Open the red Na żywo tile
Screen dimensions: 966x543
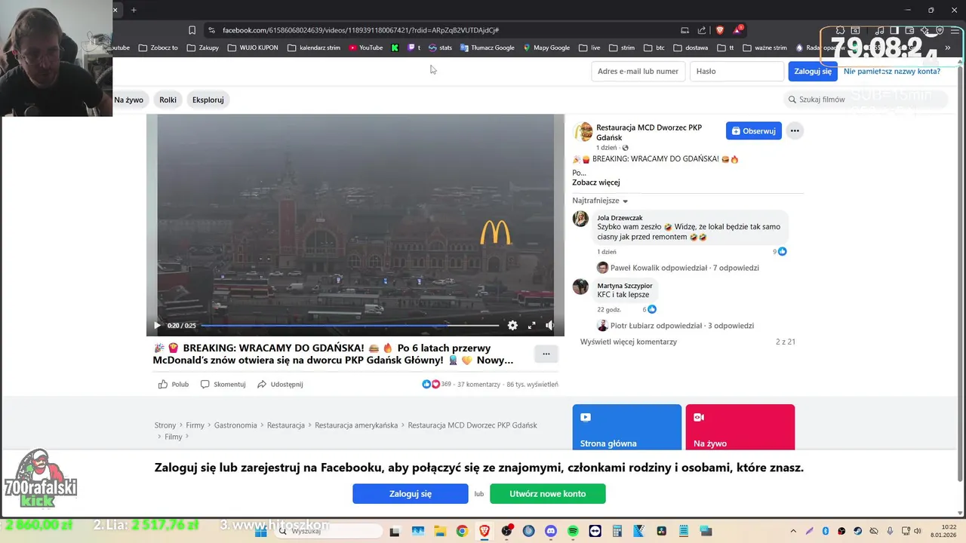pos(740,428)
